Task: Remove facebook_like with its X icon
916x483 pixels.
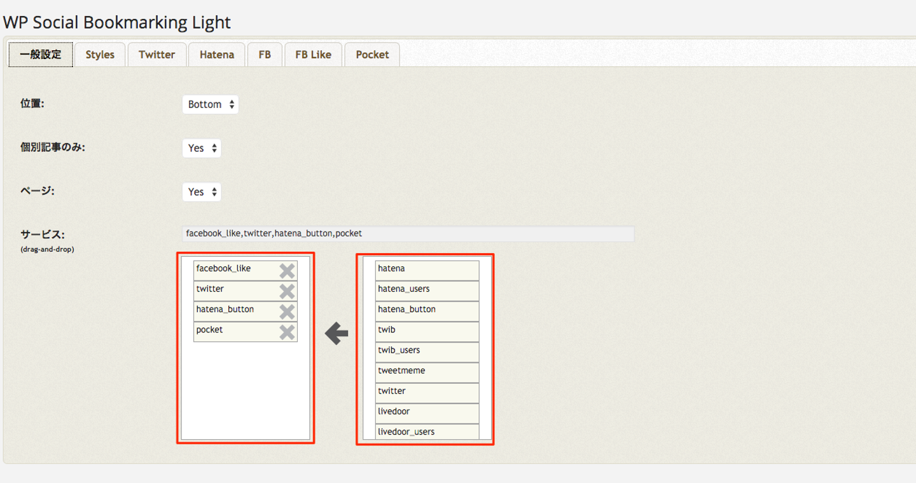Action: coord(287,271)
